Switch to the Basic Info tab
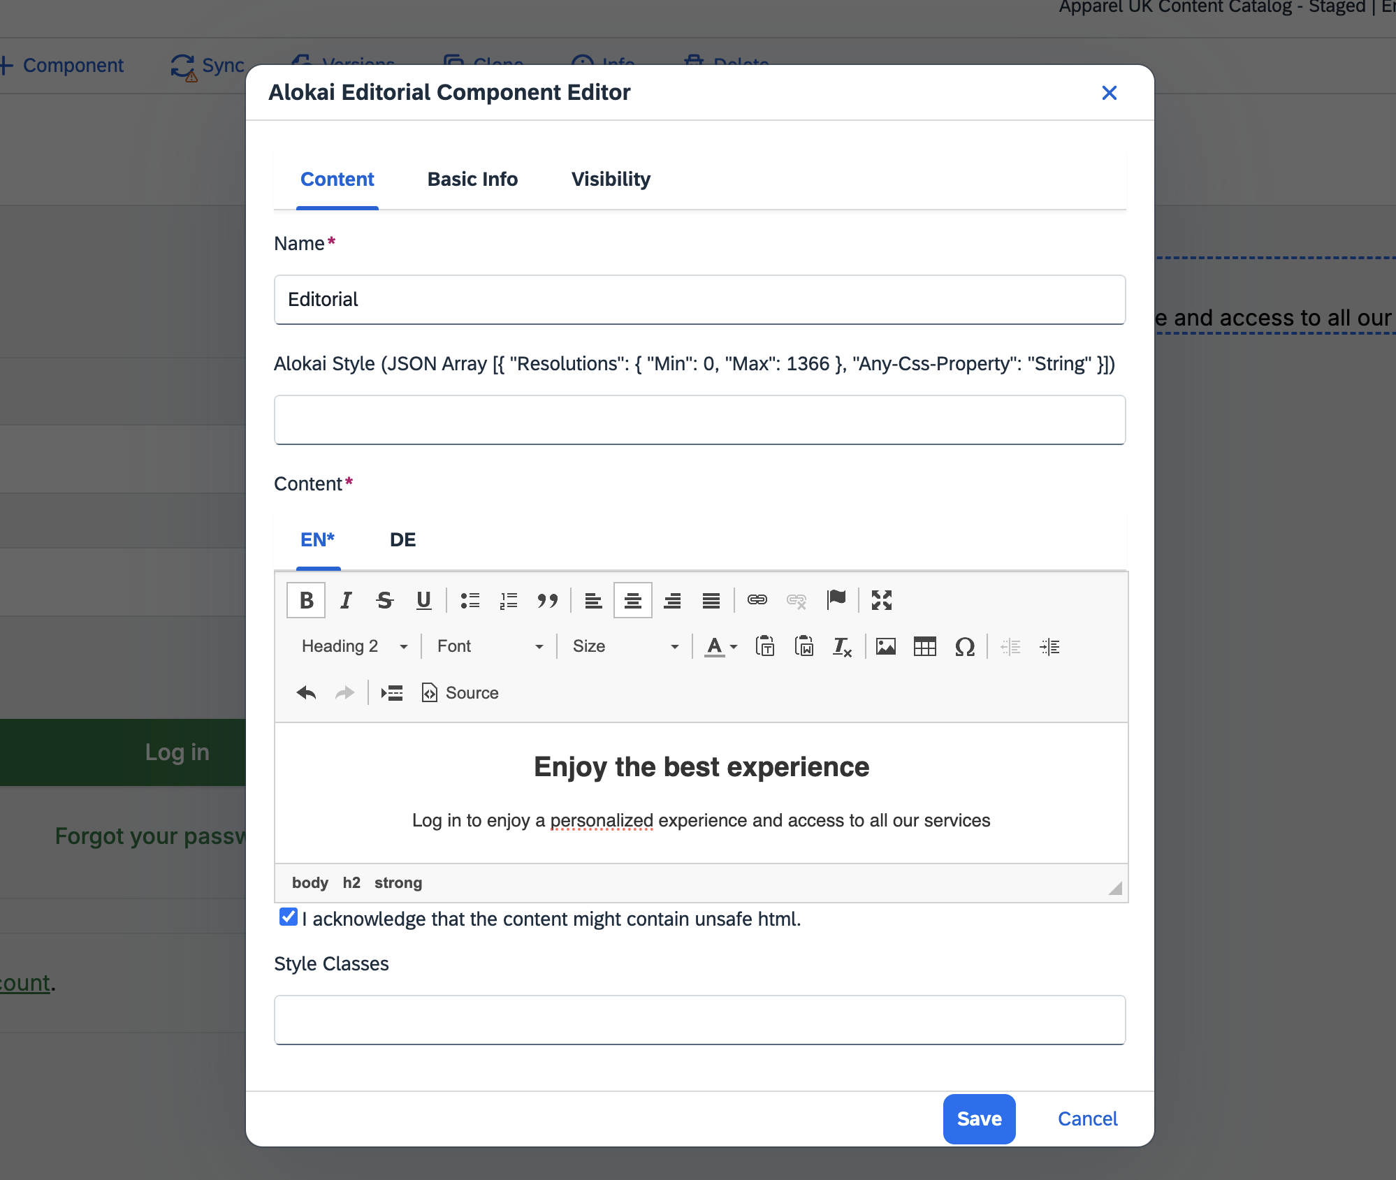 pyautogui.click(x=473, y=180)
